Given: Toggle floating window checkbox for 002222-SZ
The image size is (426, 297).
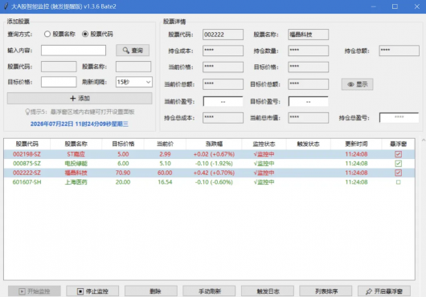Looking at the screenshot, I should (x=399, y=173).
